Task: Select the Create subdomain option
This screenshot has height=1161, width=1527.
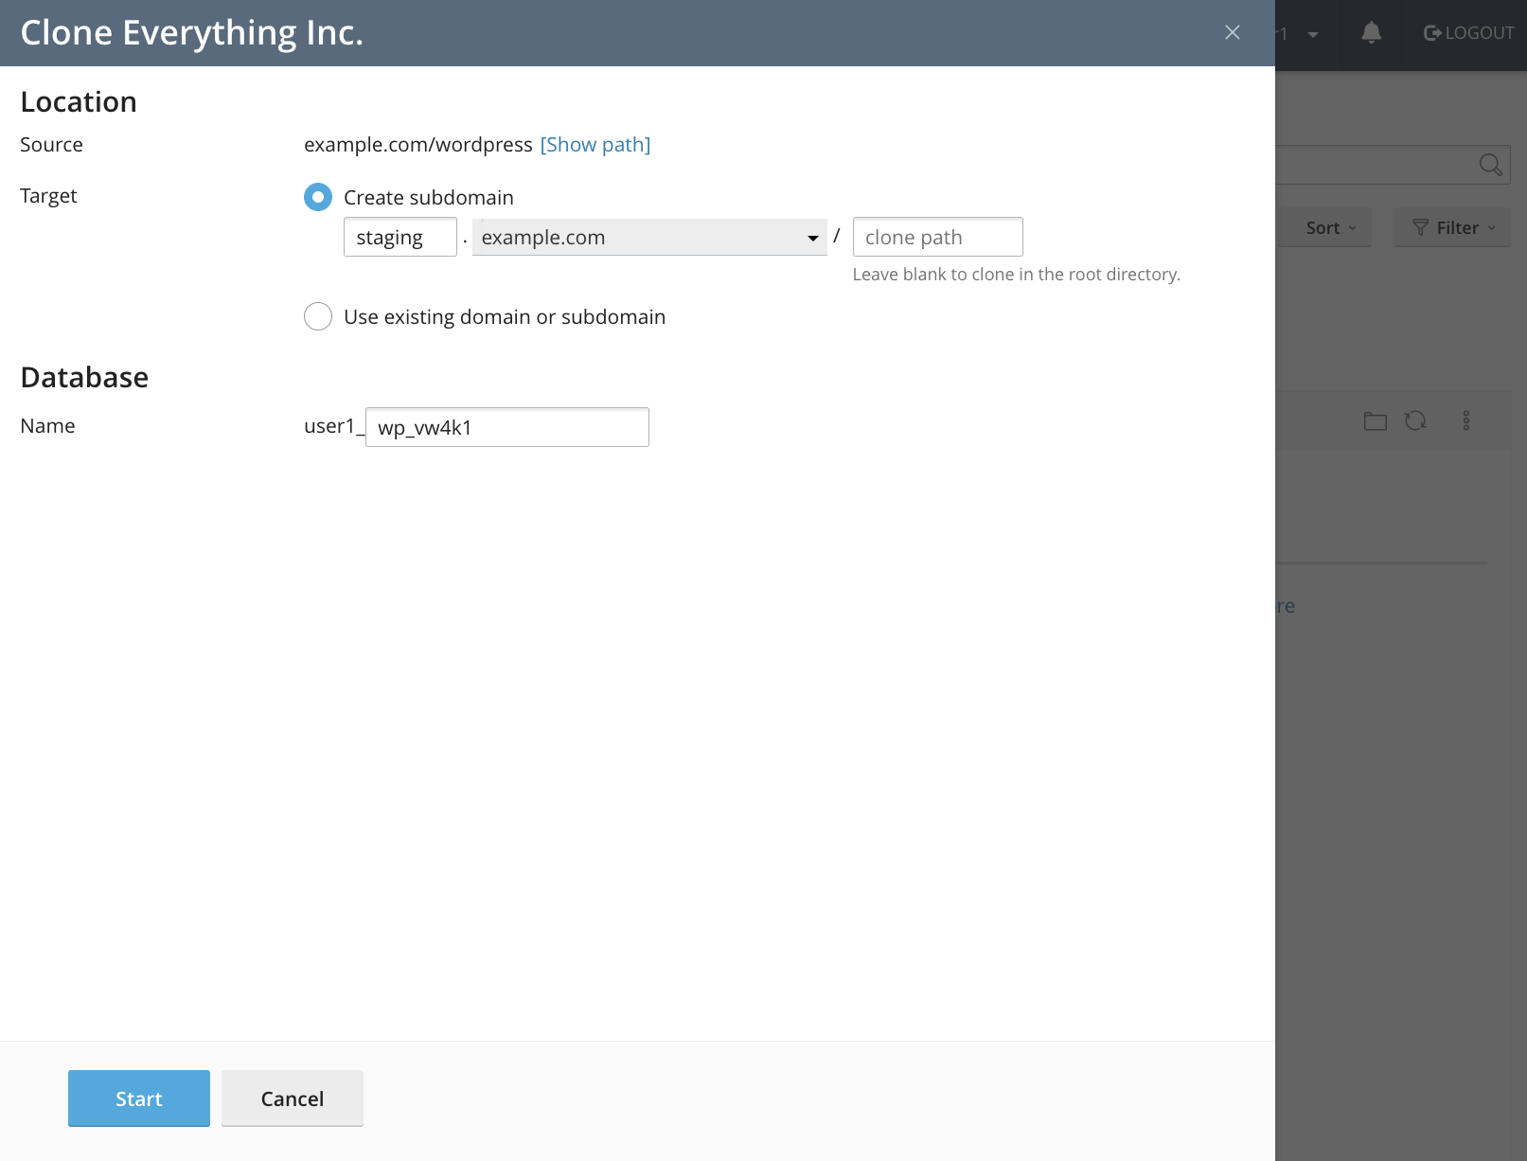Action: coord(318,197)
